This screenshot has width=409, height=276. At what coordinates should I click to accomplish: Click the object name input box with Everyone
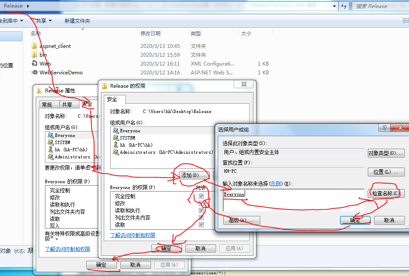(x=293, y=200)
